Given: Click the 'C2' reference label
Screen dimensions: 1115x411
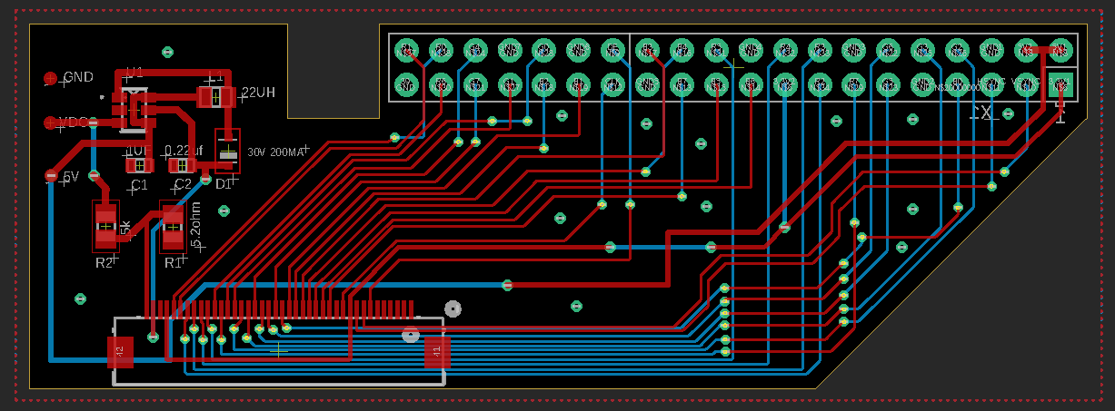Looking at the screenshot, I should pyautogui.click(x=183, y=184).
